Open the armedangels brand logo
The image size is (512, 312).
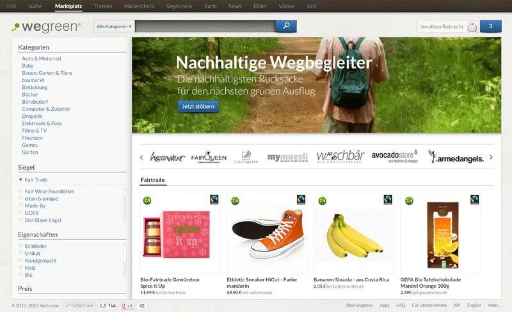click(x=459, y=157)
